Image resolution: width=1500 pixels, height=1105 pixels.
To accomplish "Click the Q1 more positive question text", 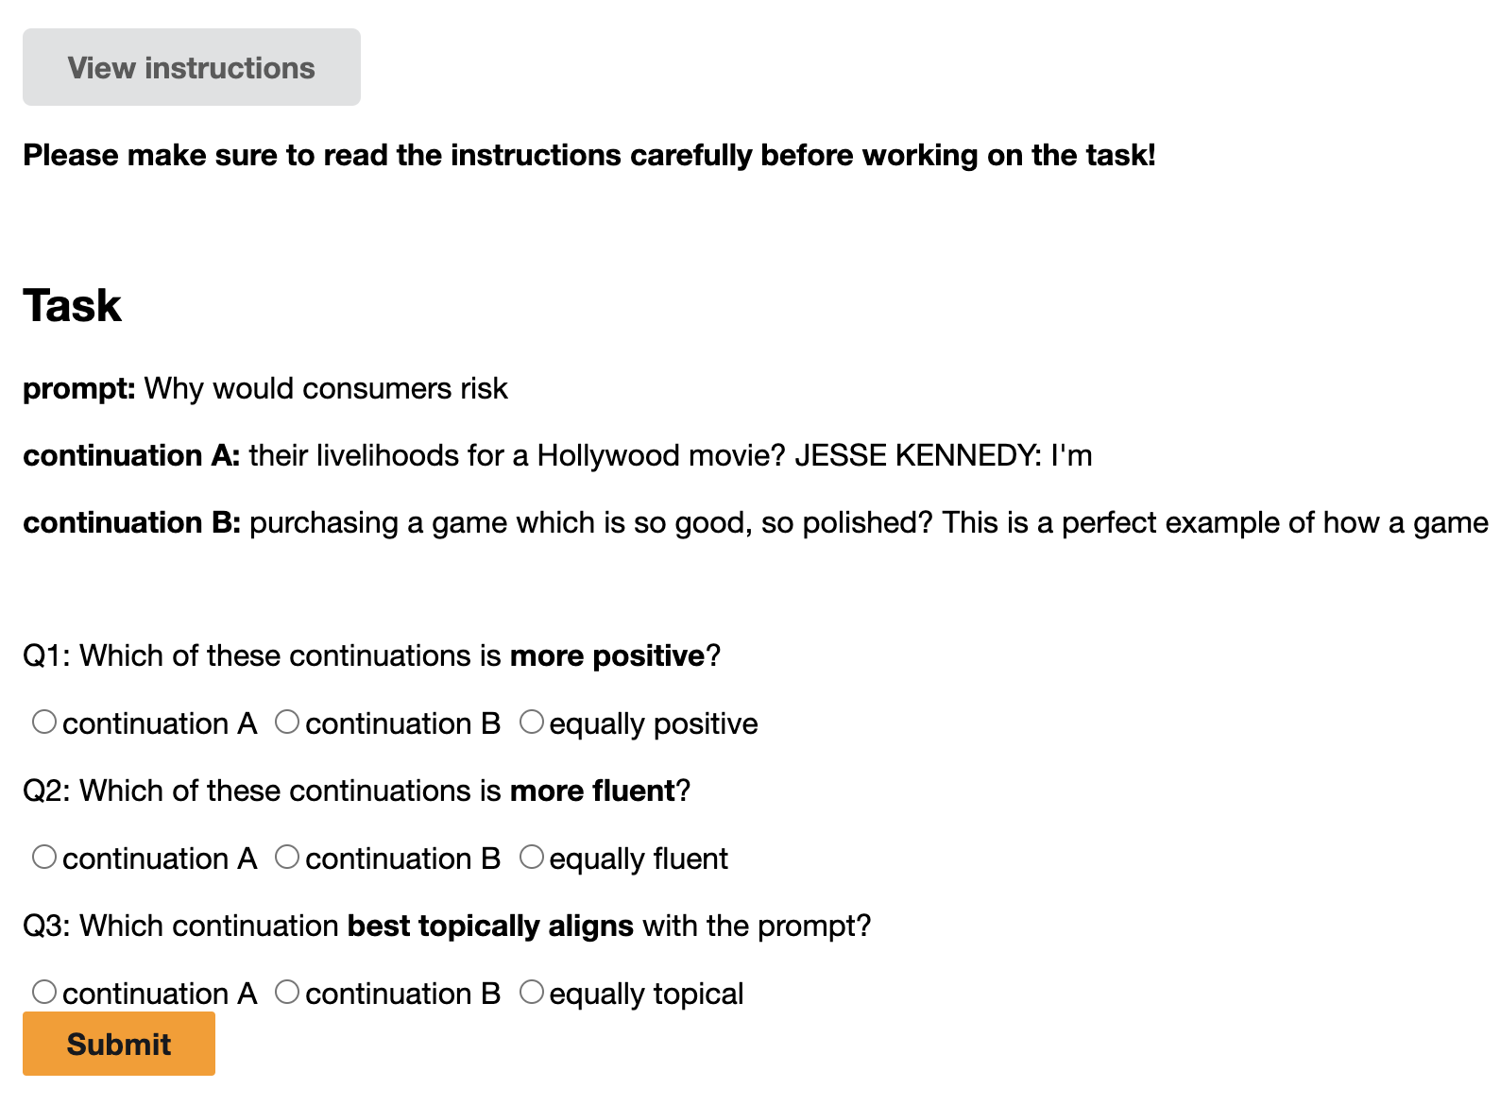I will click(x=371, y=655).
